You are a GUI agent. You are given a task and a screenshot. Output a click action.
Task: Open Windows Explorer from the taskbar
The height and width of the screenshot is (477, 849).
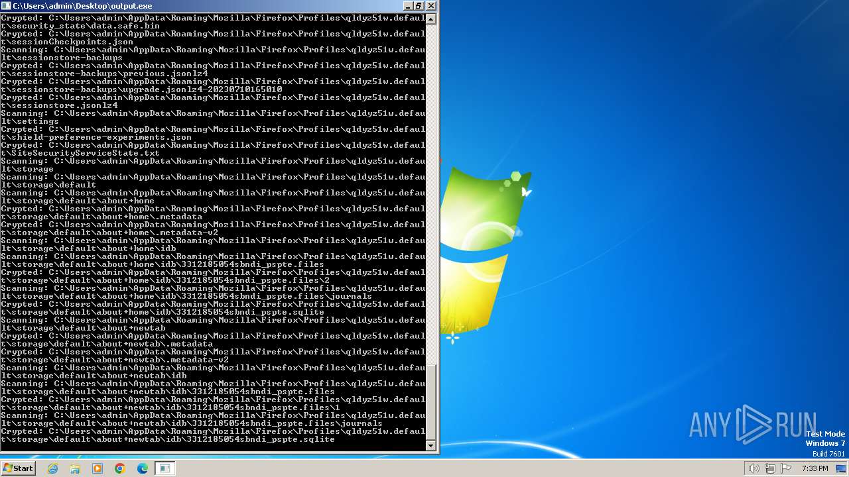(x=75, y=468)
